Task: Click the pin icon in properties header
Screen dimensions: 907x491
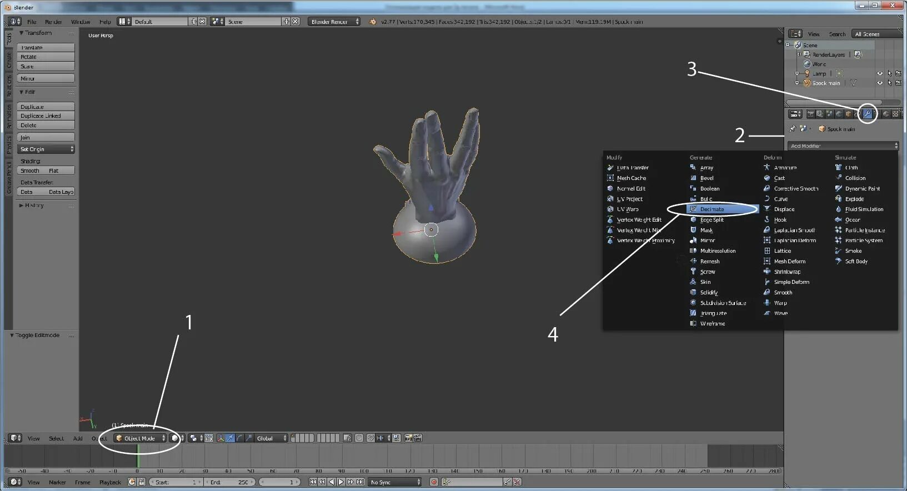Action: click(x=793, y=129)
